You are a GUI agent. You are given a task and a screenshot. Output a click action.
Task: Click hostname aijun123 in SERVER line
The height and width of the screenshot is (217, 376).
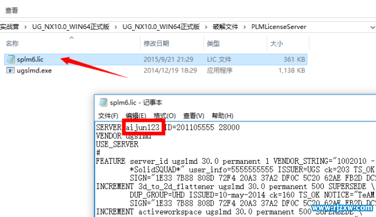142,127
